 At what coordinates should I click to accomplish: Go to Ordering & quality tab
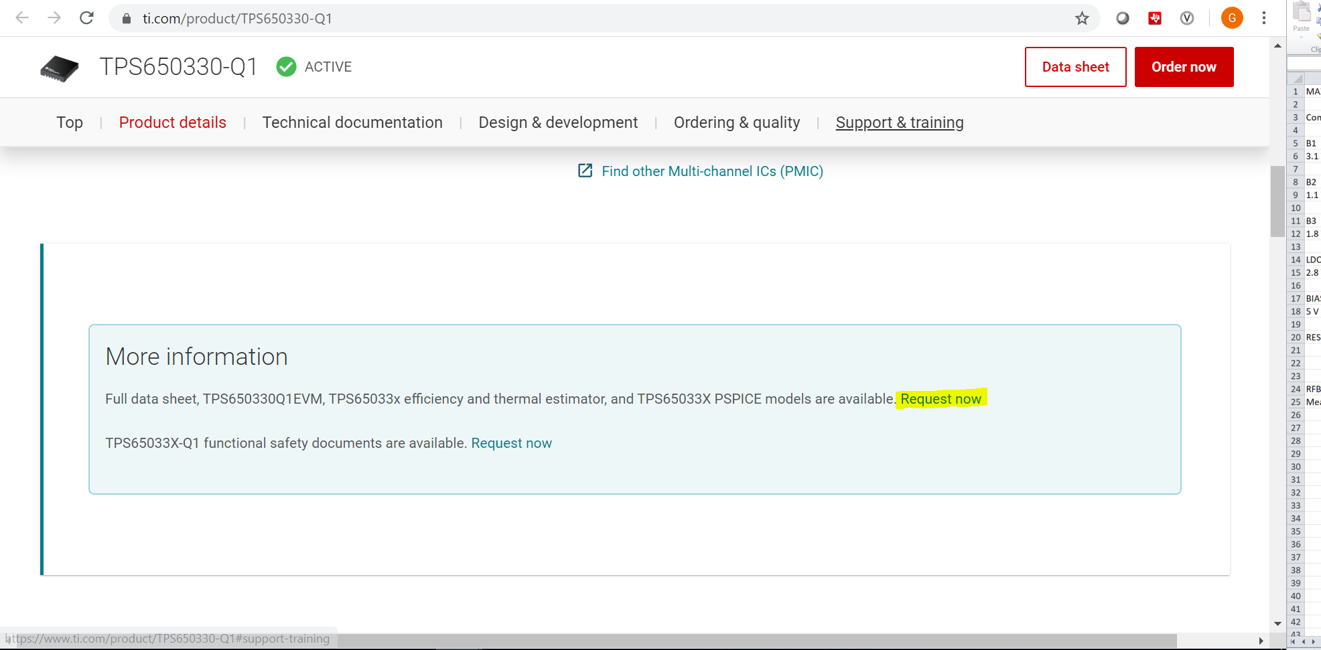pos(737,123)
